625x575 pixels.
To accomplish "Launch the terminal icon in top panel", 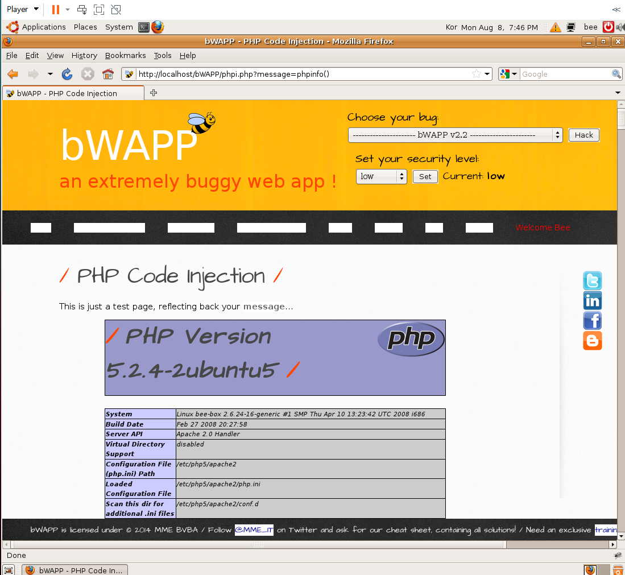I will tap(144, 27).
